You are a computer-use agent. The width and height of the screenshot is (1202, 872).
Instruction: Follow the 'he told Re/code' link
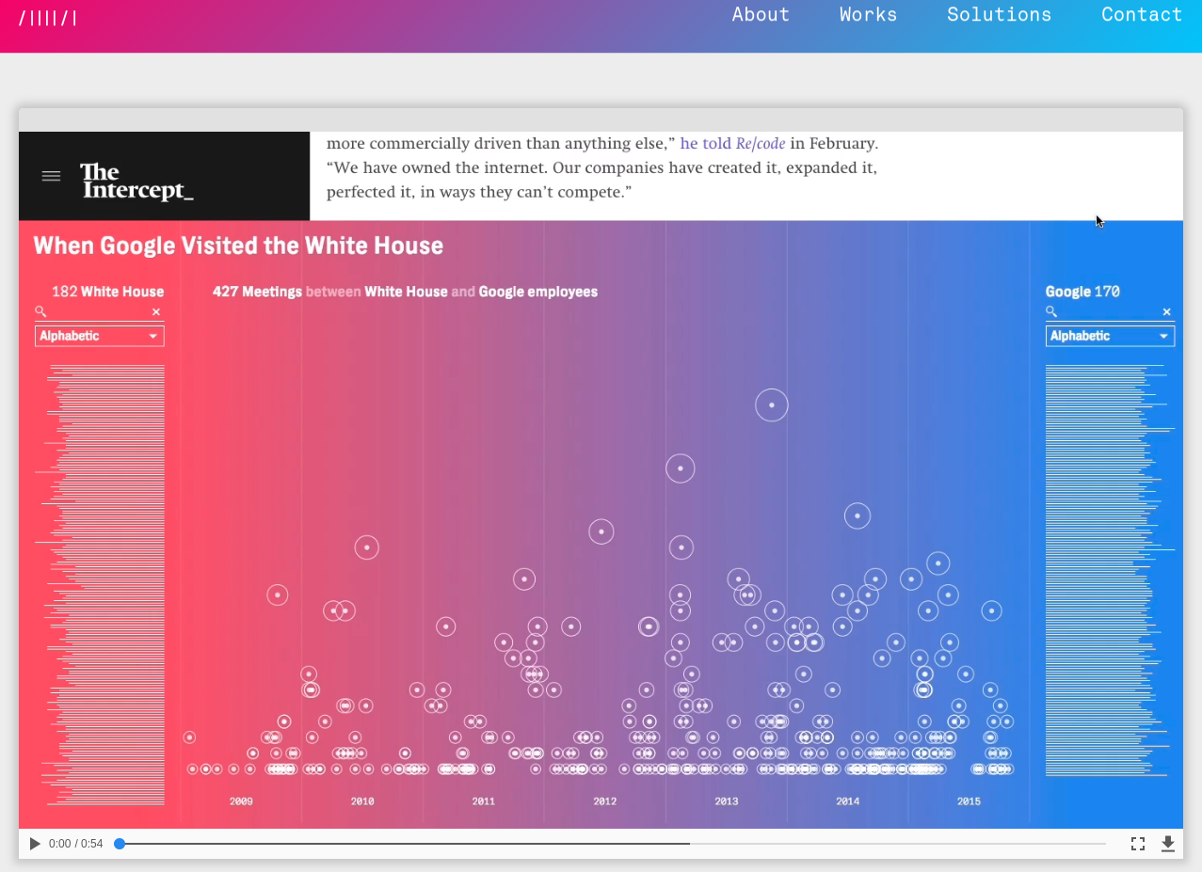coord(732,144)
